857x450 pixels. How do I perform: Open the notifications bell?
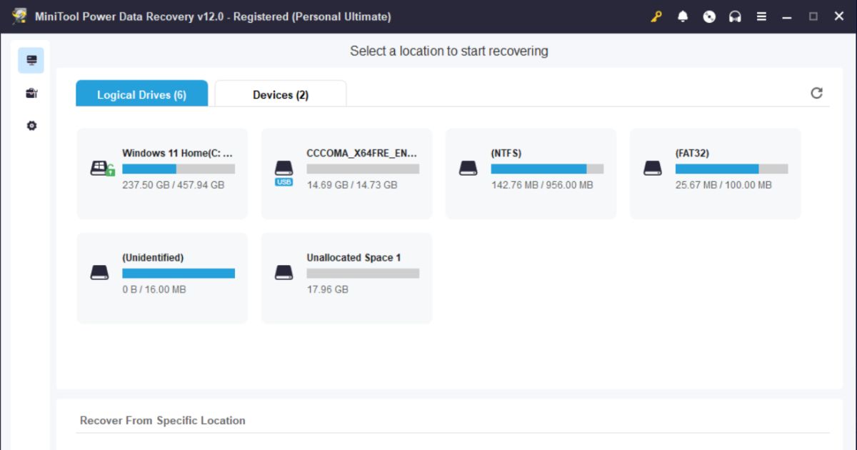point(683,16)
